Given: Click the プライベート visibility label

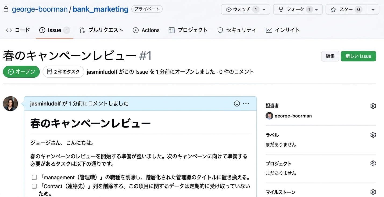Looking at the screenshot, I should [147, 9].
